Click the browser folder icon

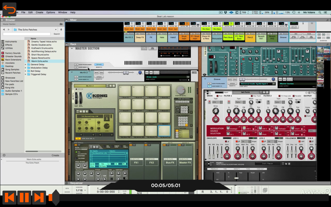61,24
